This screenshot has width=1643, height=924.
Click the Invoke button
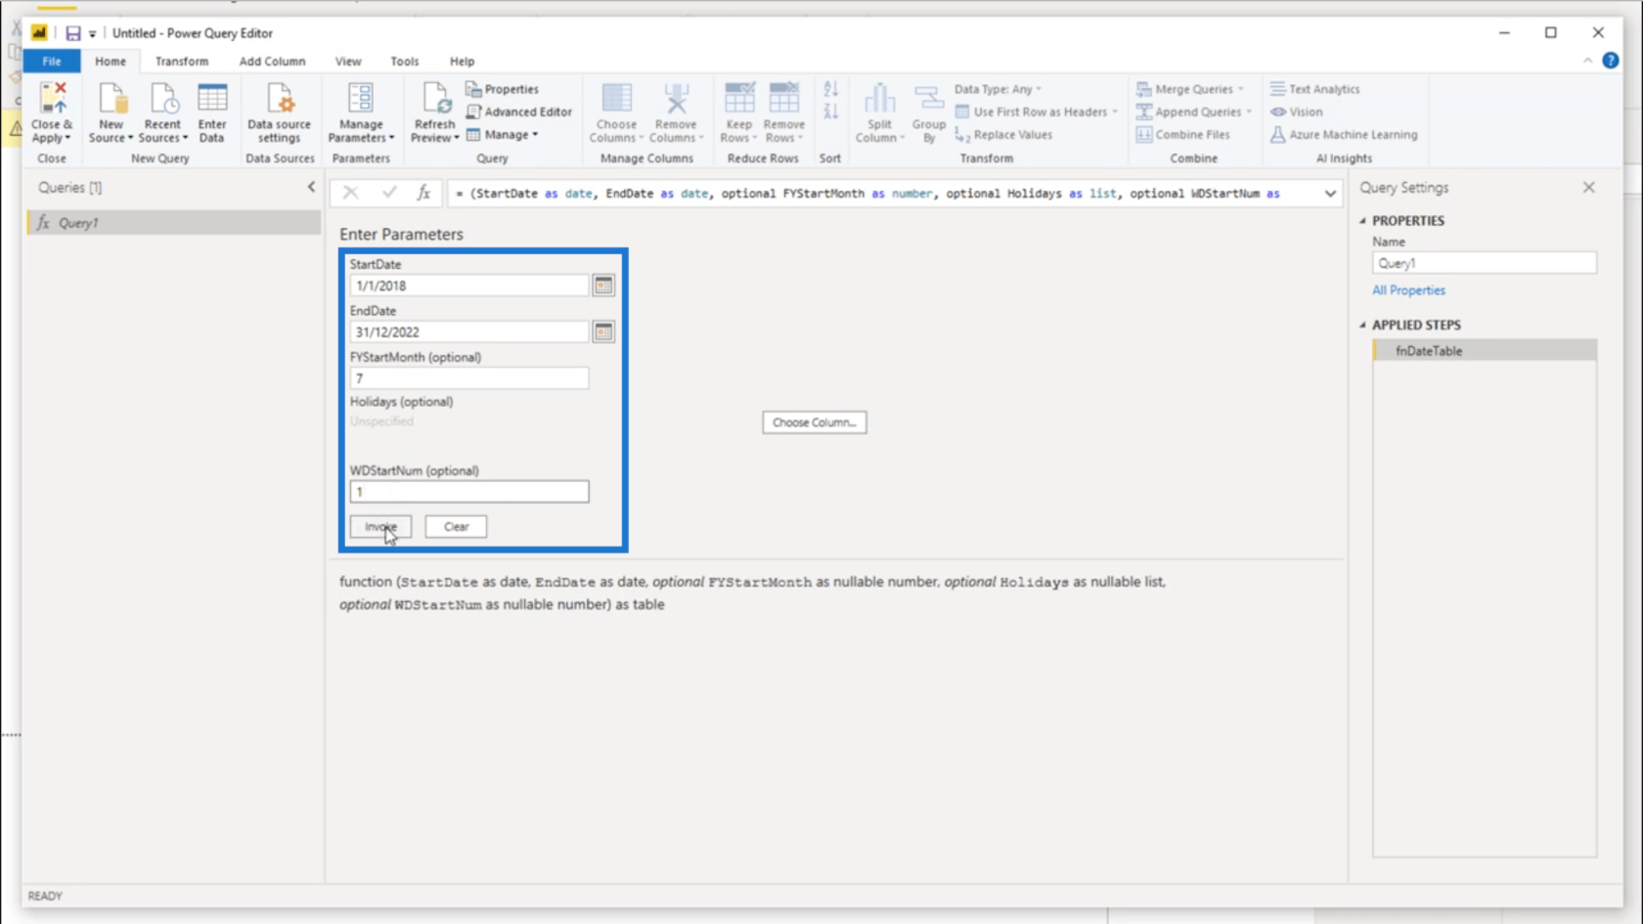pos(380,526)
